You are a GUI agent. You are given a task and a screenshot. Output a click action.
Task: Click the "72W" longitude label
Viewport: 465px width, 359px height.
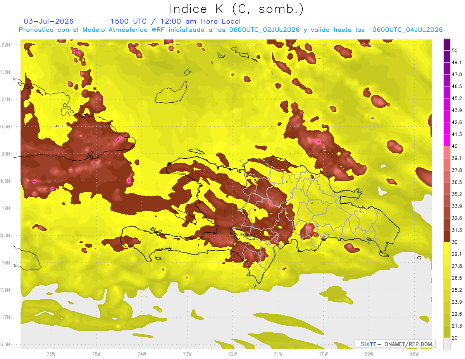coord(232,354)
